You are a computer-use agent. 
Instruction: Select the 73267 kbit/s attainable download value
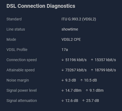click(x=76, y=70)
